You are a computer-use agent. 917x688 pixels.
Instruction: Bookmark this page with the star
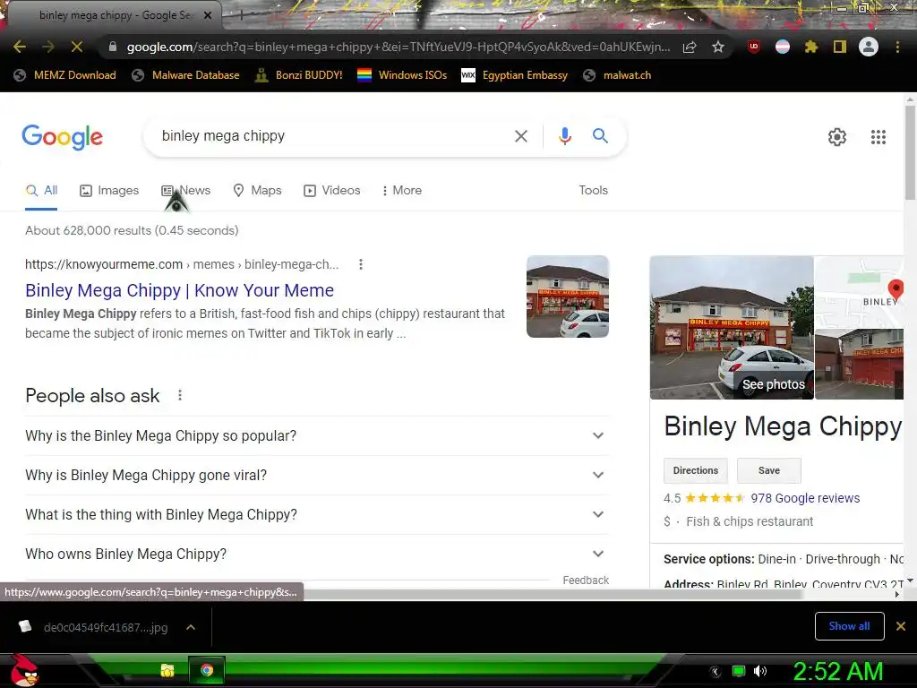pyautogui.click(x=718, y=47)
